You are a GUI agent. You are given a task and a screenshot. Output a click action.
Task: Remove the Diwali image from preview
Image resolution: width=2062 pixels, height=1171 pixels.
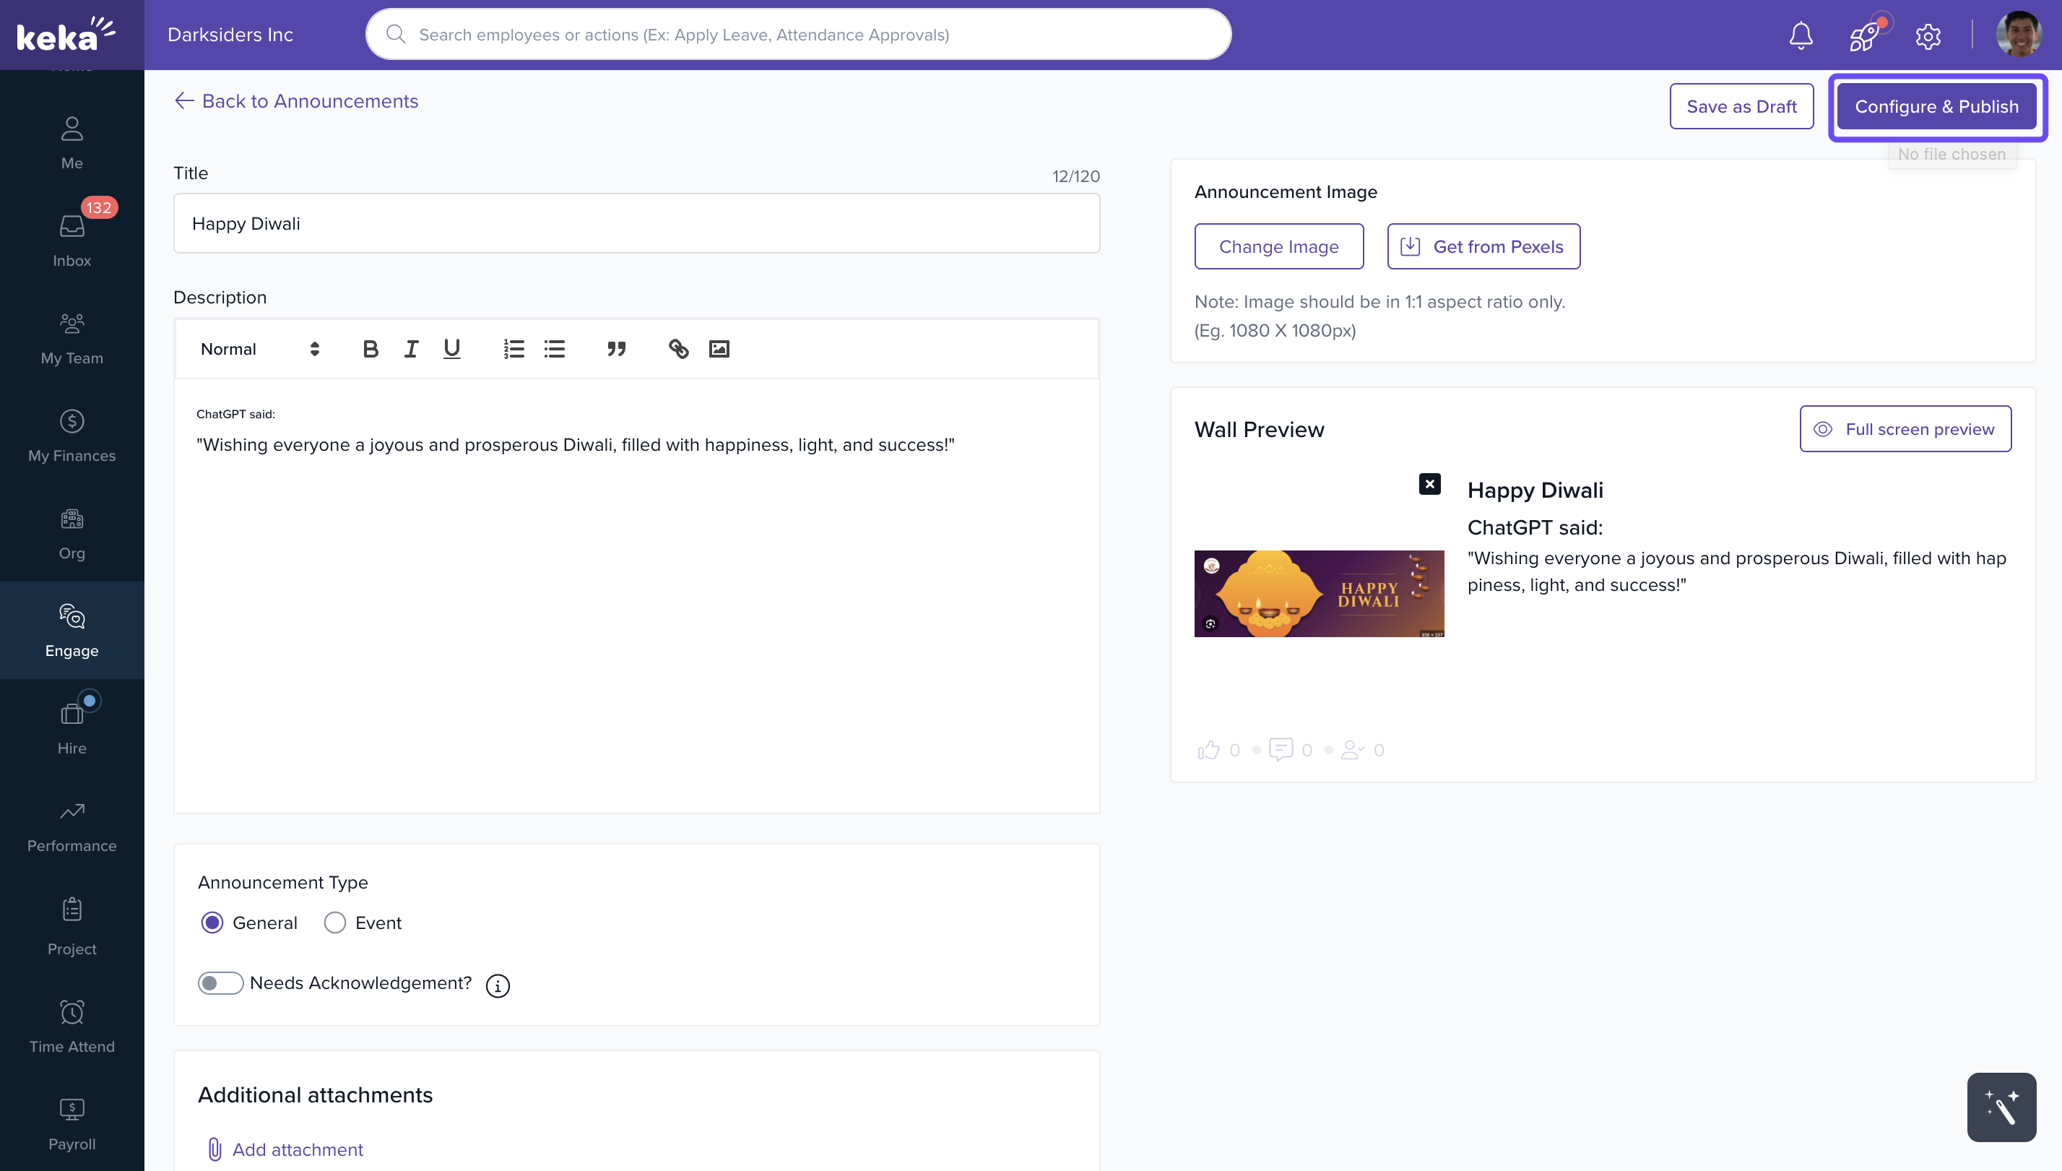(x=1429, y=484)
